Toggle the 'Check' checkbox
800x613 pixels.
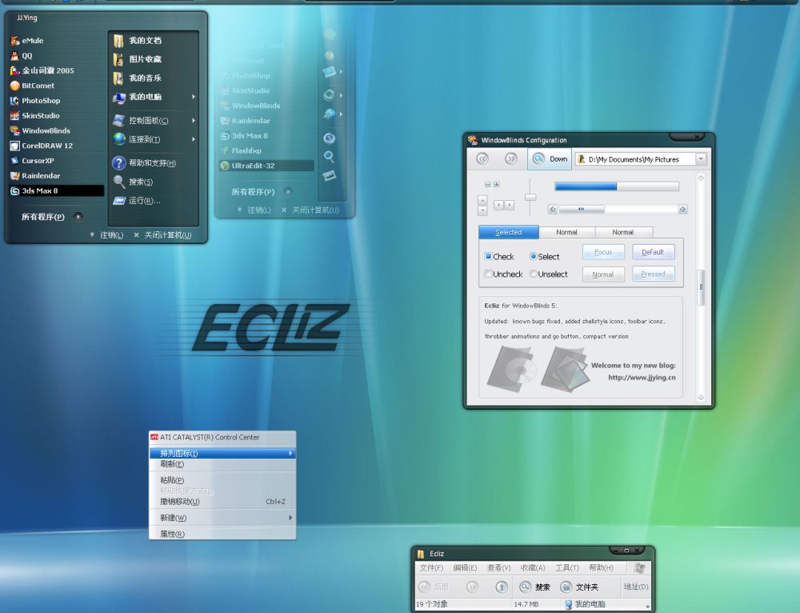489,257
